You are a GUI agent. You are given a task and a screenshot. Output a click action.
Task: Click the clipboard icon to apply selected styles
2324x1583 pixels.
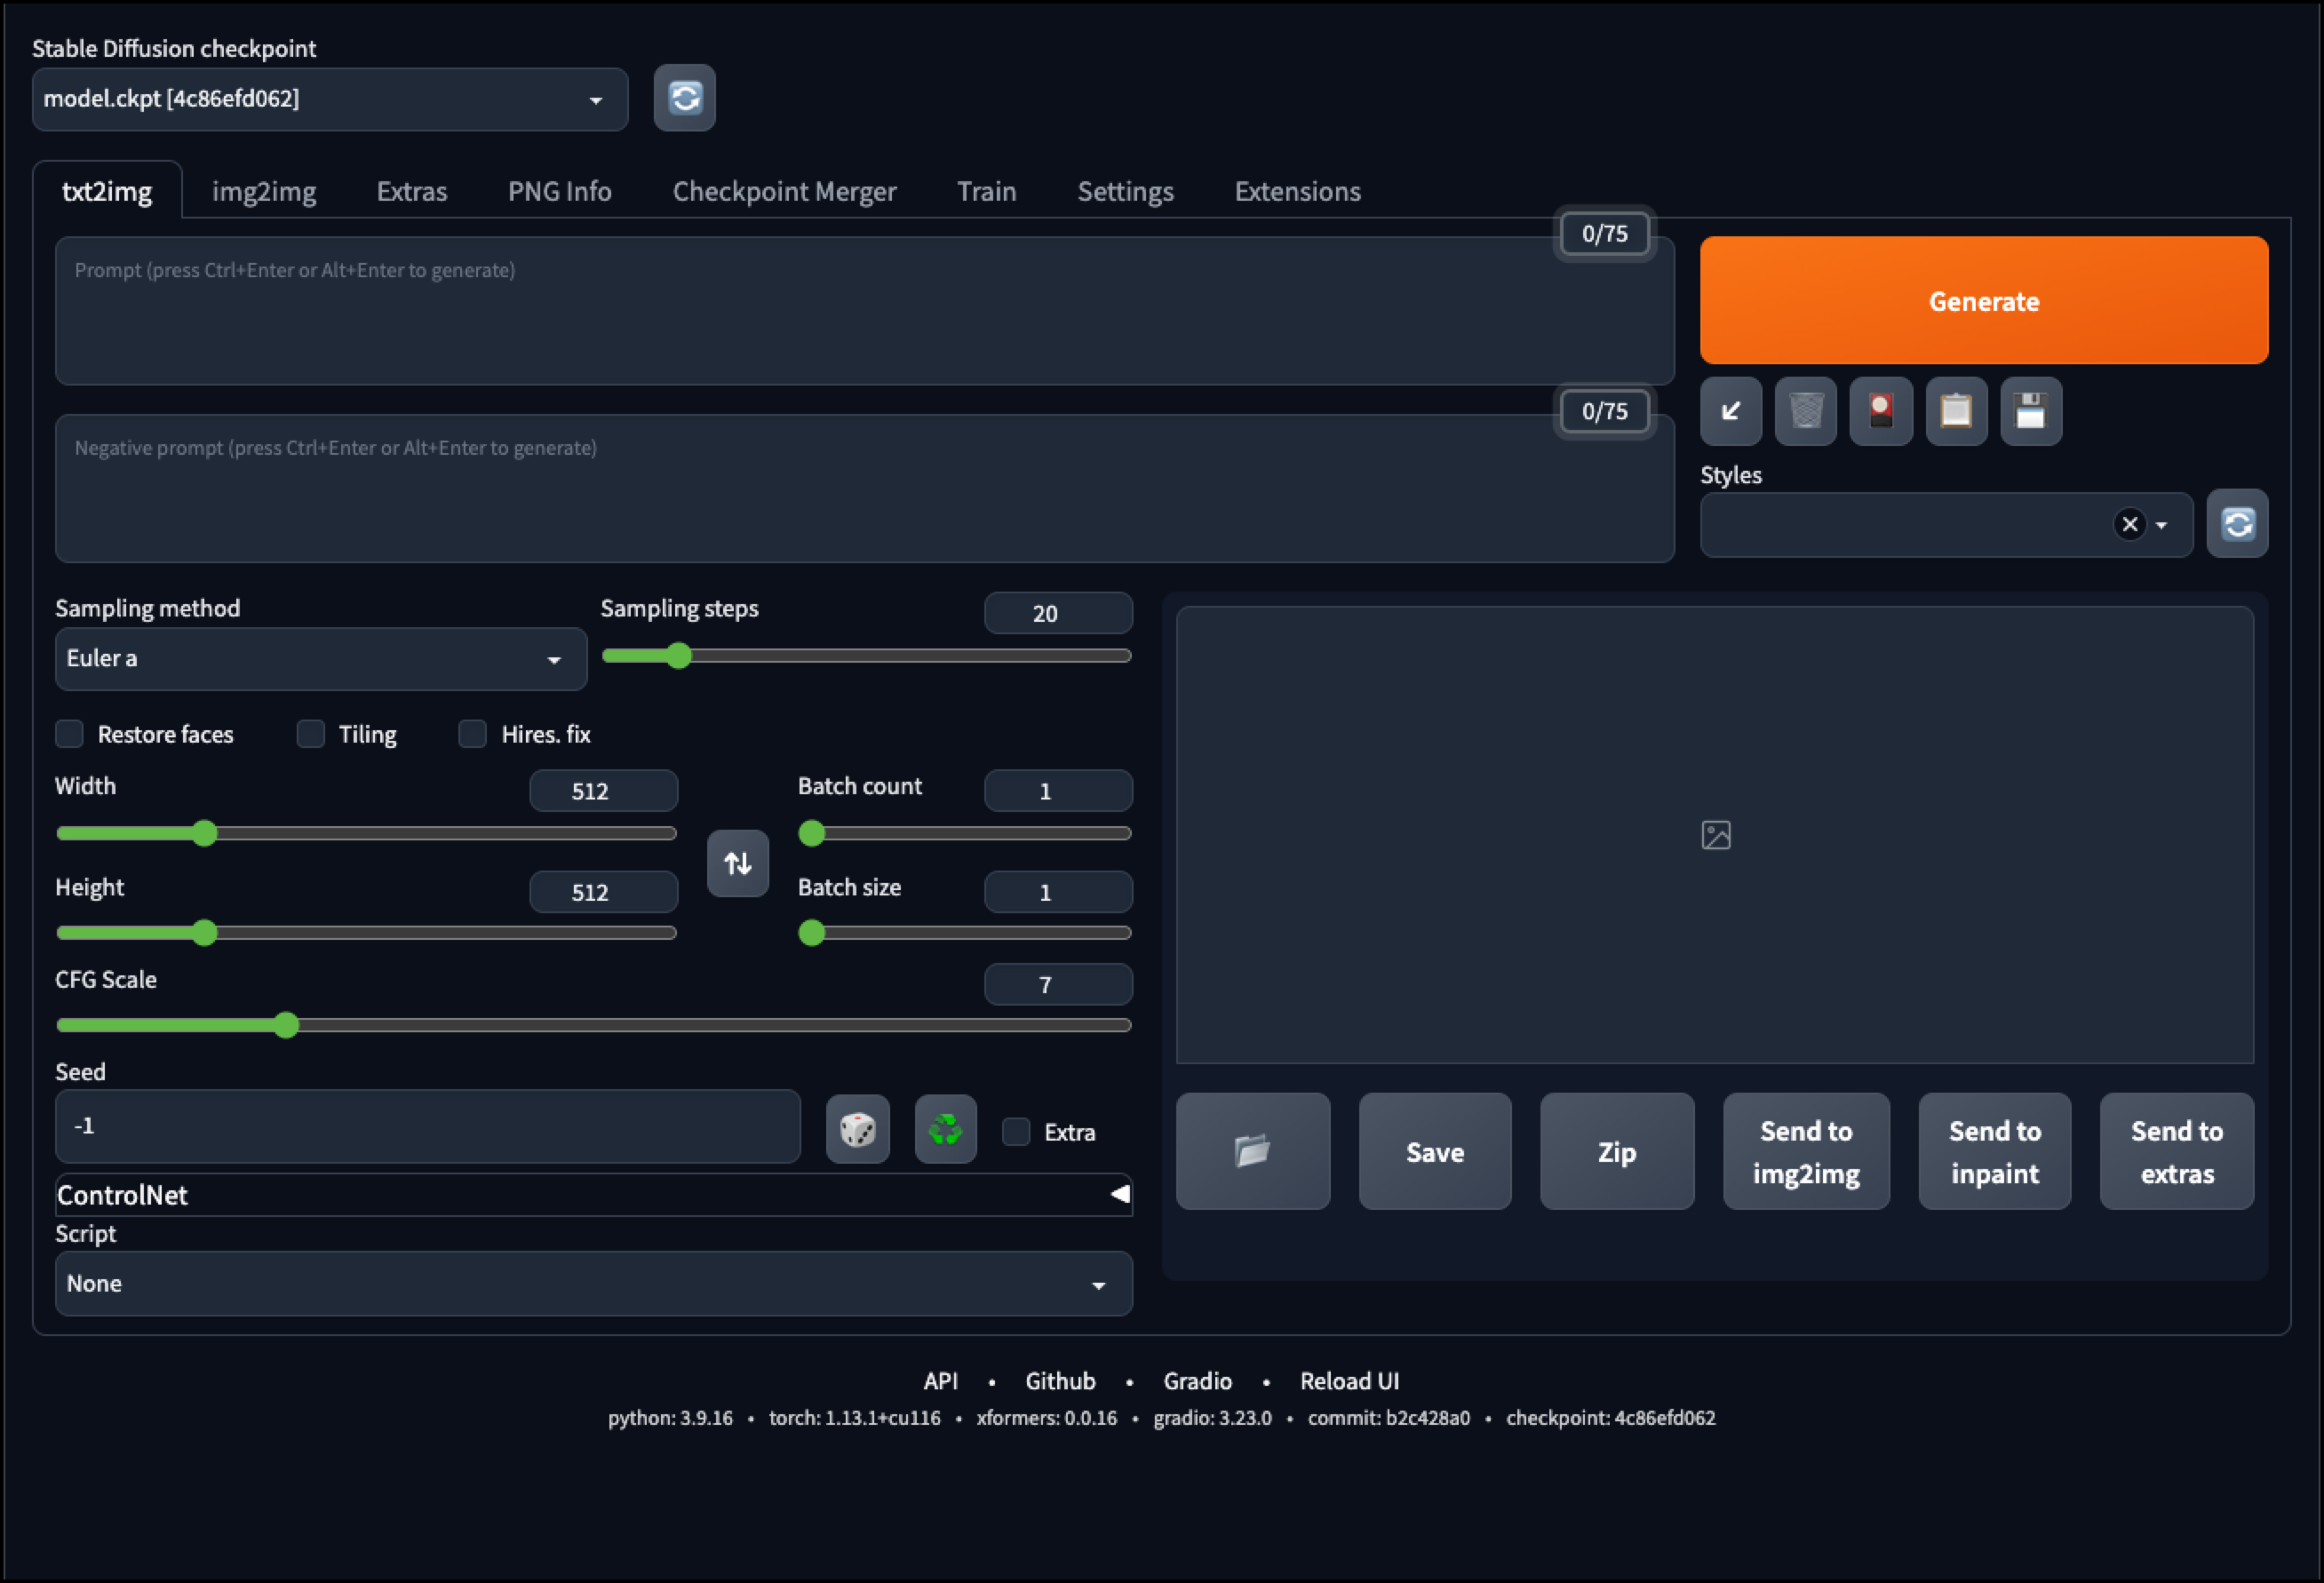(x=1955, y=411)
